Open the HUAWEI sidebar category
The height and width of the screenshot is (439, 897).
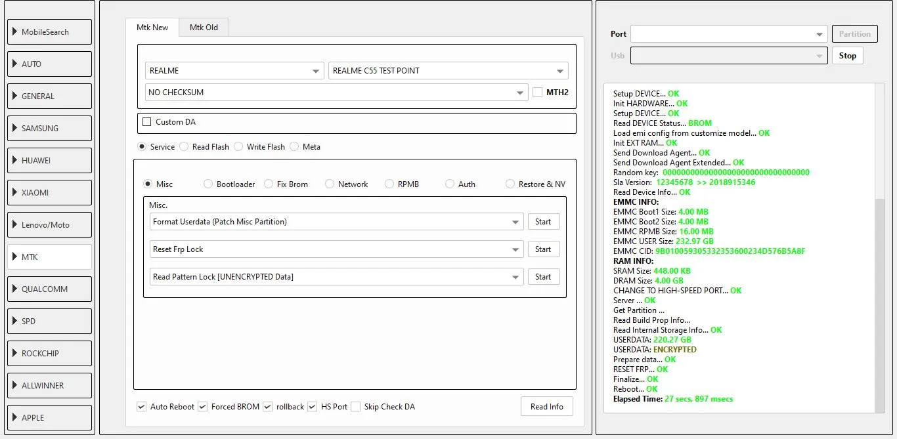coord(49,161)
